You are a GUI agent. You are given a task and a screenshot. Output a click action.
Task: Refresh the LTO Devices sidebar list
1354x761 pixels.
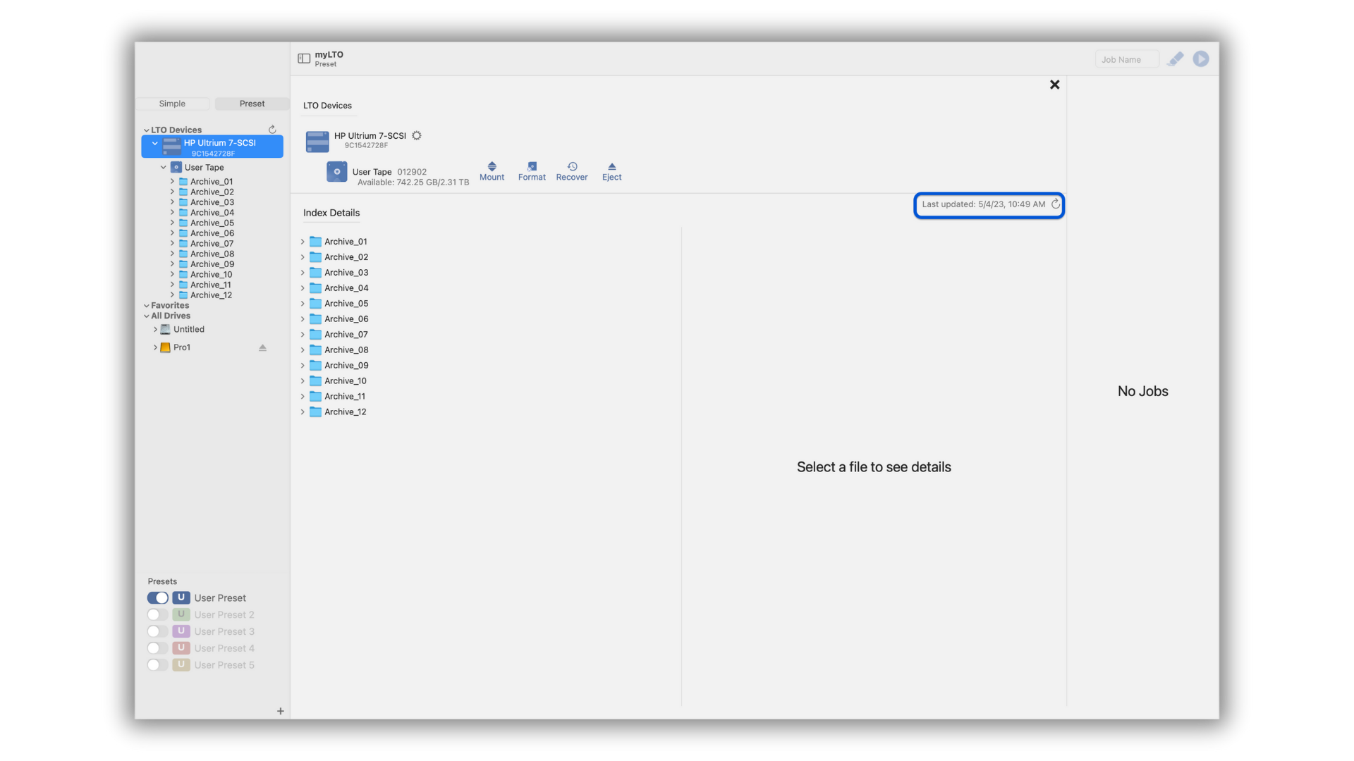pos(272,130)
